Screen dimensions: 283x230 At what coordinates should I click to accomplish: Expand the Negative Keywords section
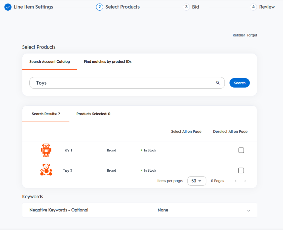[249, 210]
